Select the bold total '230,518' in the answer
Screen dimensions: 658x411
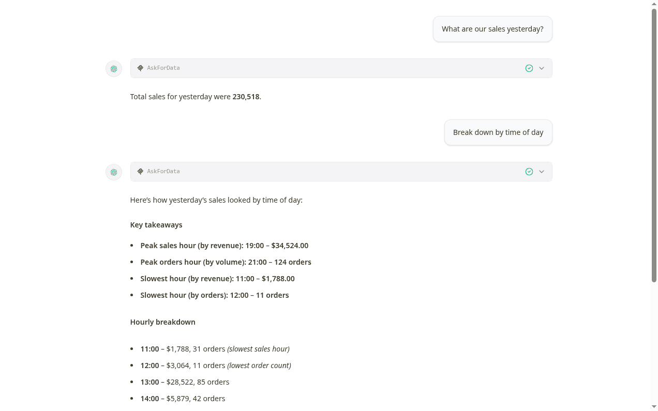(246, 96)
